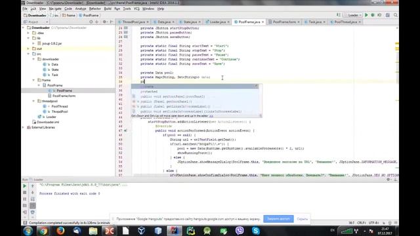Expand External Libraries node
420x236 pixels.
[x=24, y=127]
